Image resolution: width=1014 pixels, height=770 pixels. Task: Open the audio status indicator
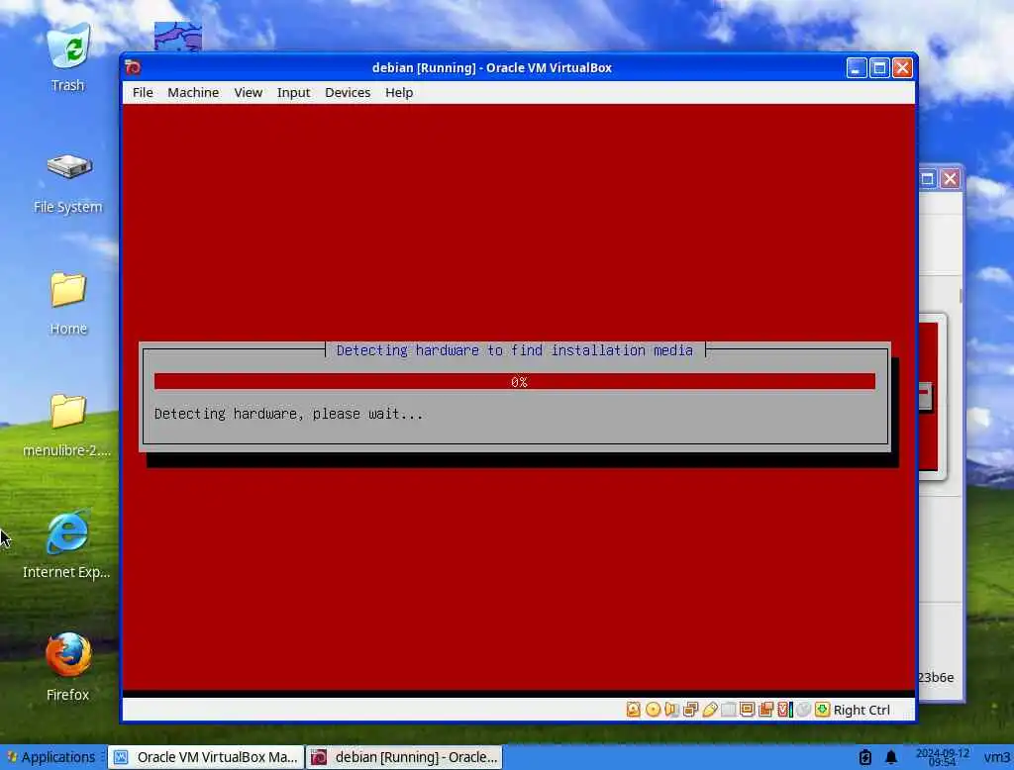click(672, 710)
